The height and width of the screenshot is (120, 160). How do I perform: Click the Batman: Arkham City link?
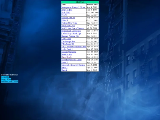pyautogui.click(x=70, y=36)
